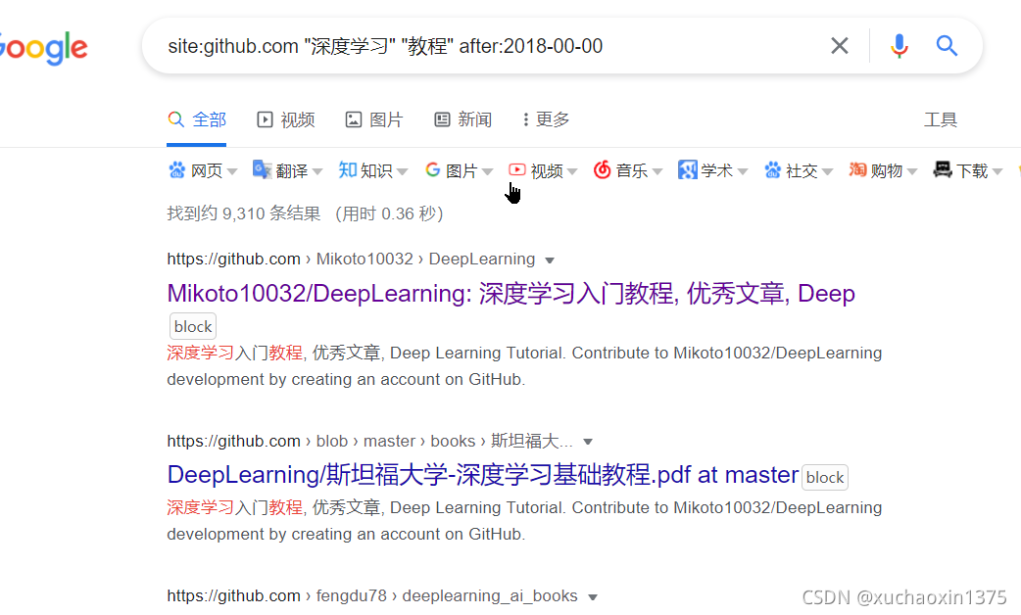Click the voice search microphone icon

(x=899, y=46)
